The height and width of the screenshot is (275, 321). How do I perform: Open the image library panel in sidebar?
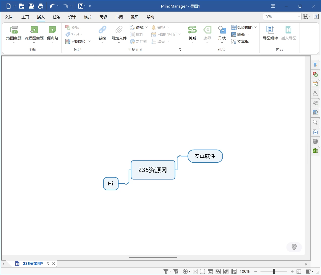pyautogui.click(x=315, y=113)
